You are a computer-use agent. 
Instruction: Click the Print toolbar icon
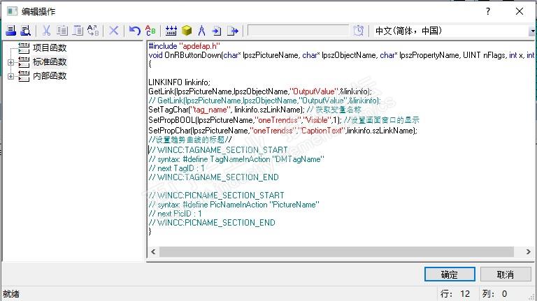[x=11, y=31]
